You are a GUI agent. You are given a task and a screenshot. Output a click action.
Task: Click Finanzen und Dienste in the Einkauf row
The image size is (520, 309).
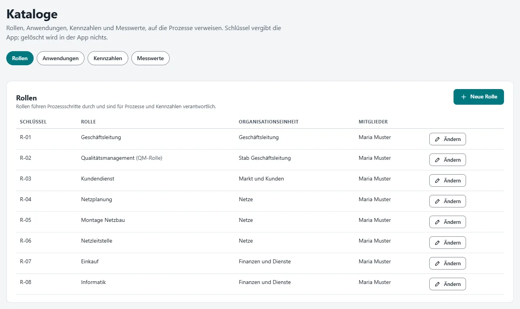coord(265,261)
